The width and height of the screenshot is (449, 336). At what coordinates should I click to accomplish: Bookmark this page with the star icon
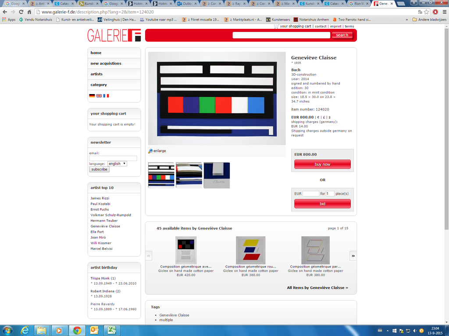pyautogui.click(x=427, y=12)
